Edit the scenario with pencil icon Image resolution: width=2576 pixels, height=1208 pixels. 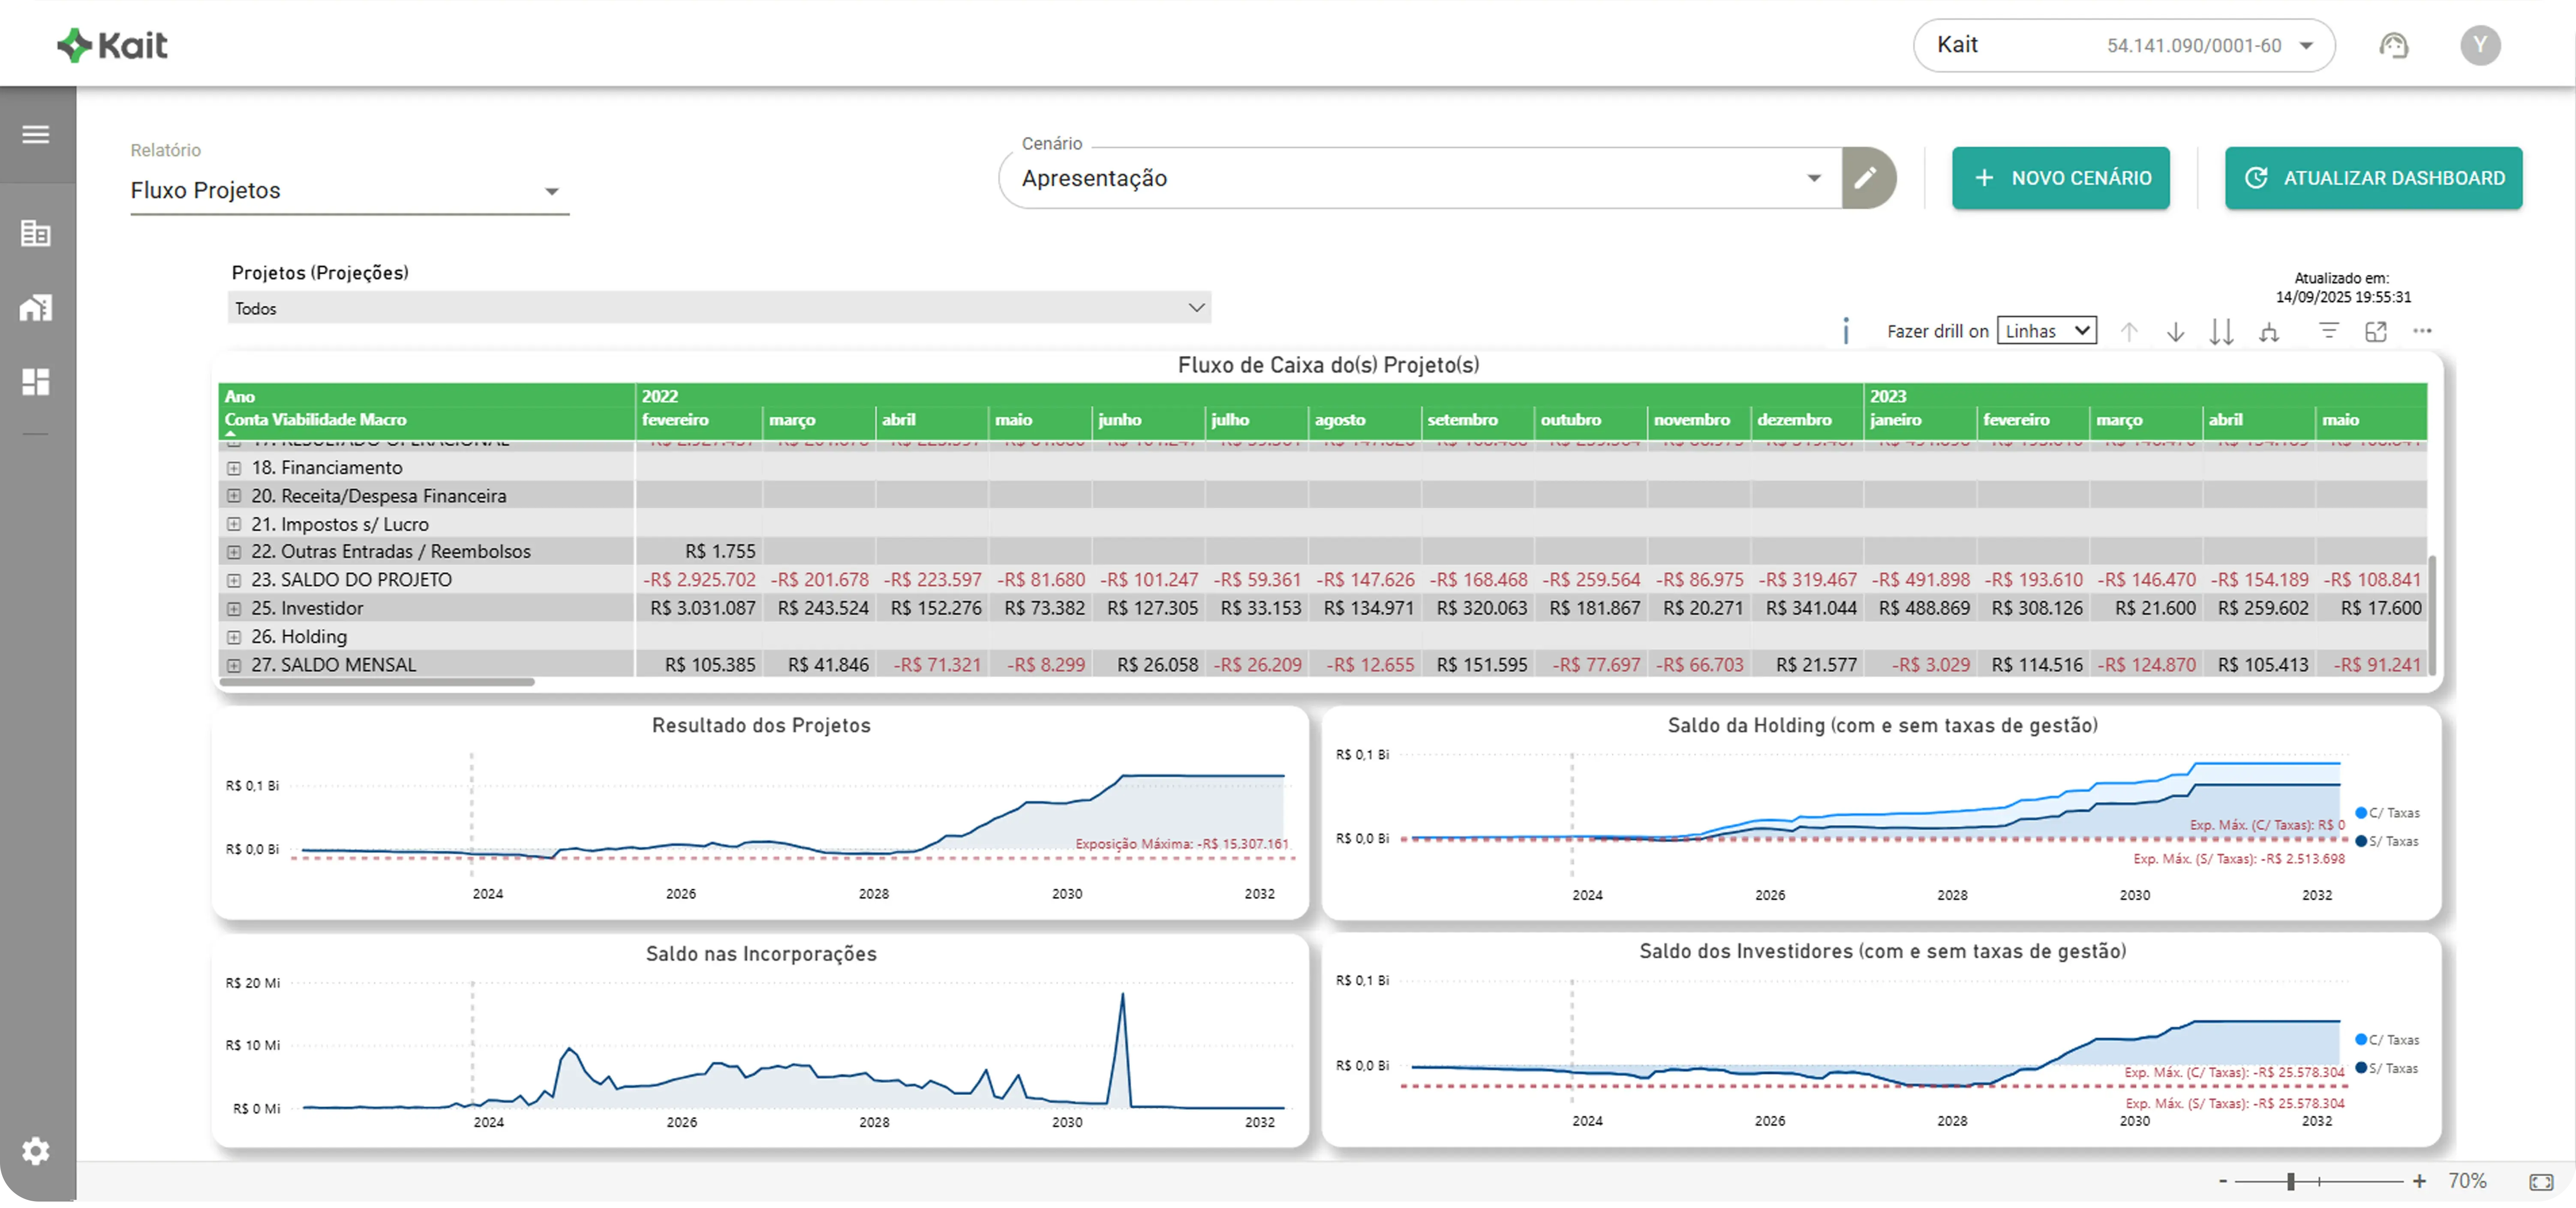coord(1866,178)
